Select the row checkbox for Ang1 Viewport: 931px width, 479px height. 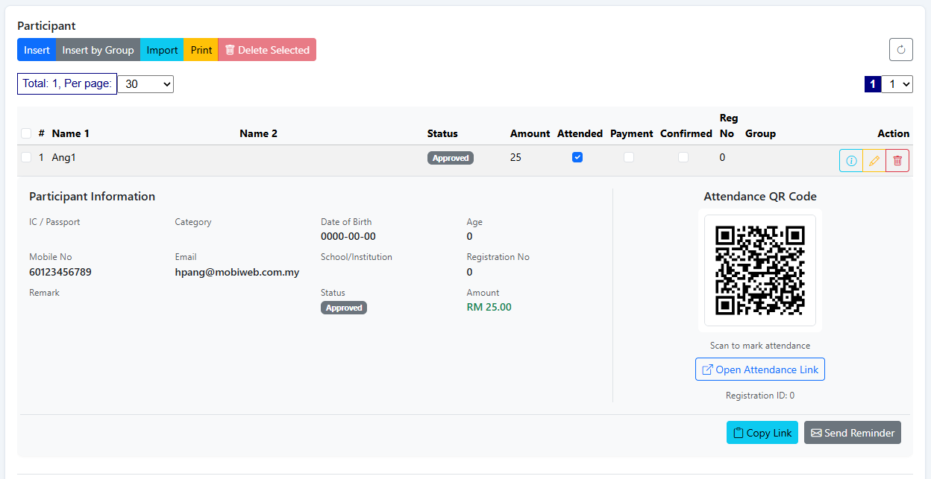point(26,157)
